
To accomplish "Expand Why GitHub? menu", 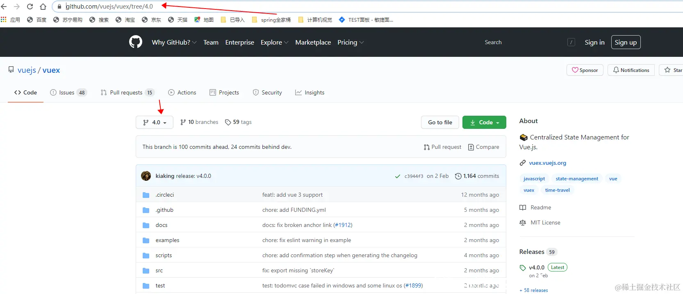I will [174, 43].
